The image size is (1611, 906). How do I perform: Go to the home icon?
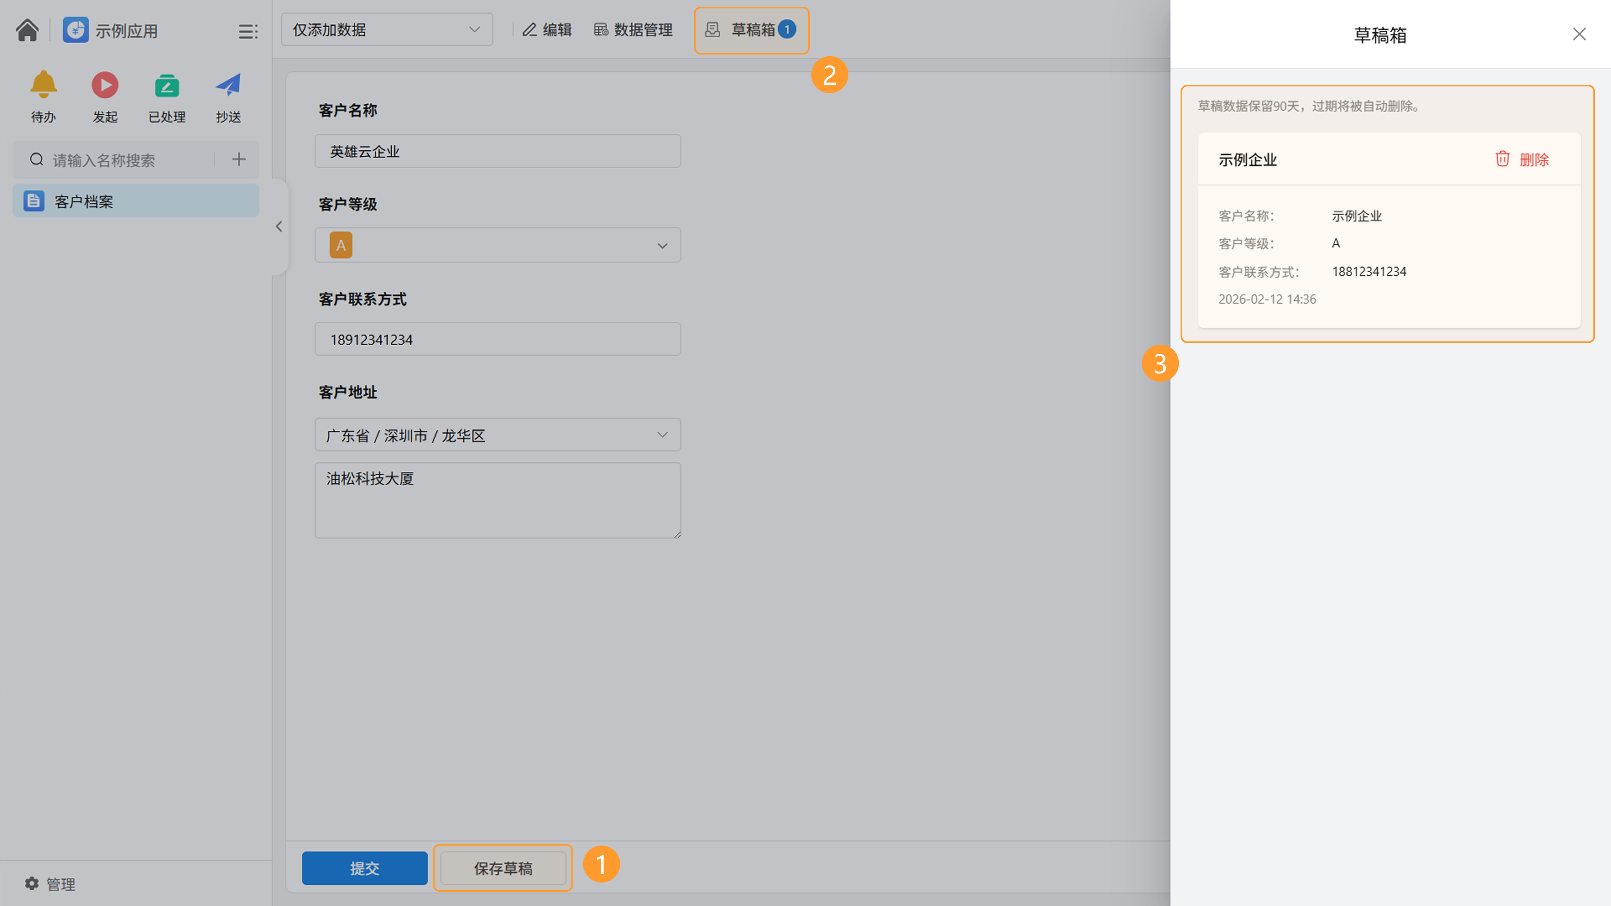(x=27, y=30)
